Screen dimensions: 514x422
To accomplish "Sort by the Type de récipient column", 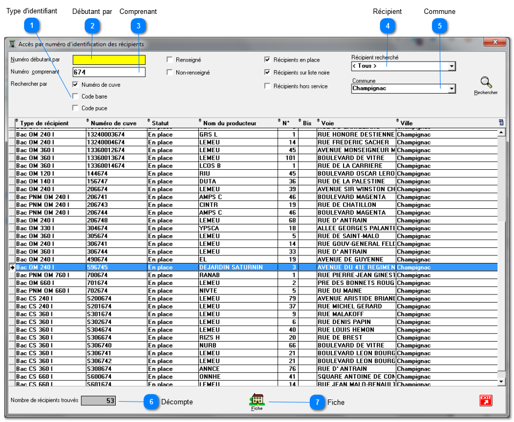I will tap(44, 123).
